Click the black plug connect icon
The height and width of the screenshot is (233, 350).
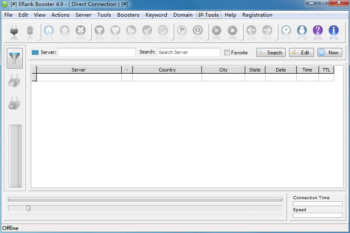click(x=14, y=30)
